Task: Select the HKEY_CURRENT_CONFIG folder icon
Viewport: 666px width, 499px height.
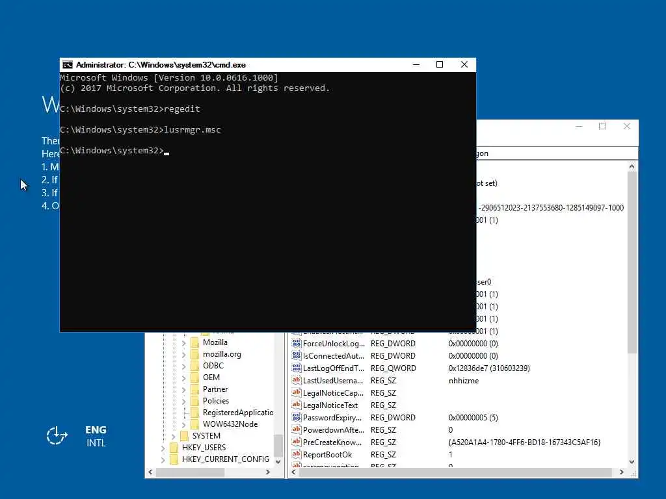Action: tap(174, 459)
